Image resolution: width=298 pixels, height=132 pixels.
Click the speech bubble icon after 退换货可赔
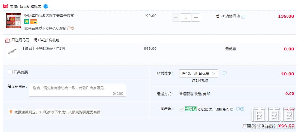pyautogui.click(x=238, y=109)
